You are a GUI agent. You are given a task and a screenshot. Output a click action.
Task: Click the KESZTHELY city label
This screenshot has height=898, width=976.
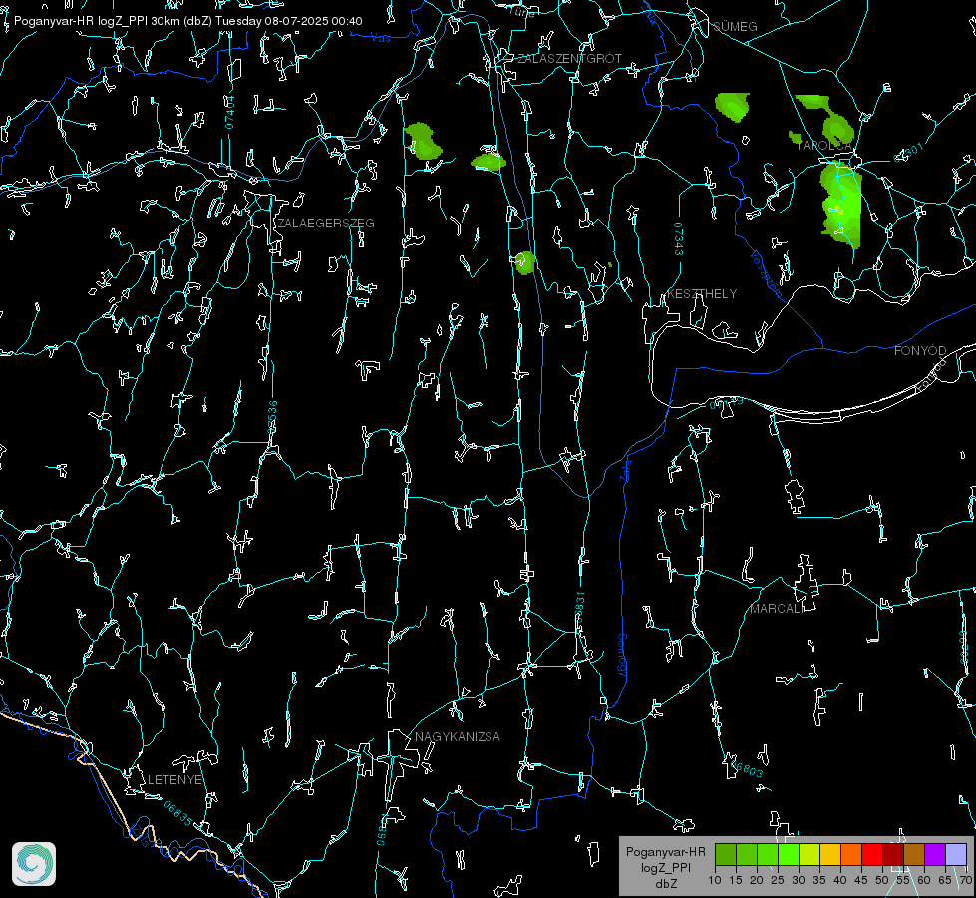(x=702, y=294)
